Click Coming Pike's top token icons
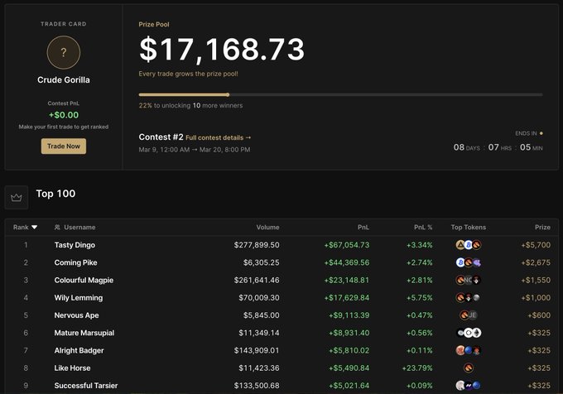The height and width of the screenshot is (394, 563). point(469,262)
